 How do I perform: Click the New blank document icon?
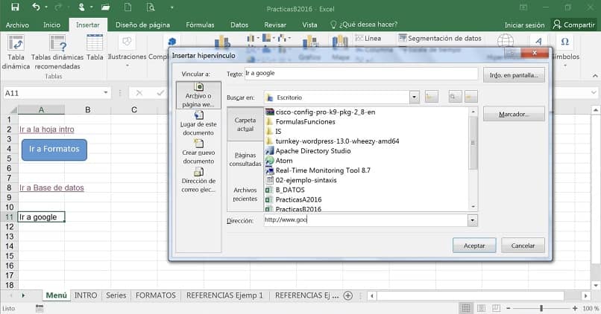[128, 7]
